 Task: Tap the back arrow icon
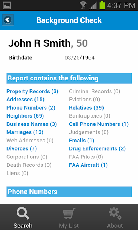click(8, 20)
